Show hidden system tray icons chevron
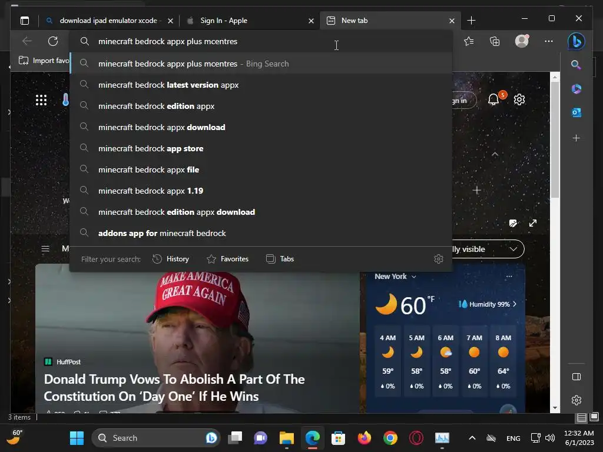 point(472,438)
